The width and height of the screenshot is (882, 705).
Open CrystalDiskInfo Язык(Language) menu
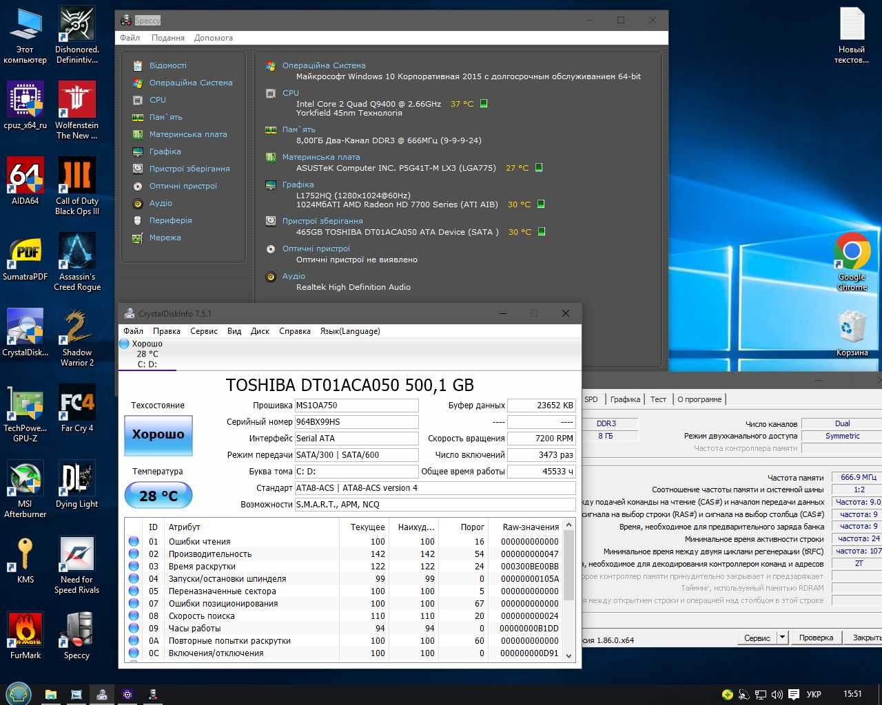tap(350, 331)
